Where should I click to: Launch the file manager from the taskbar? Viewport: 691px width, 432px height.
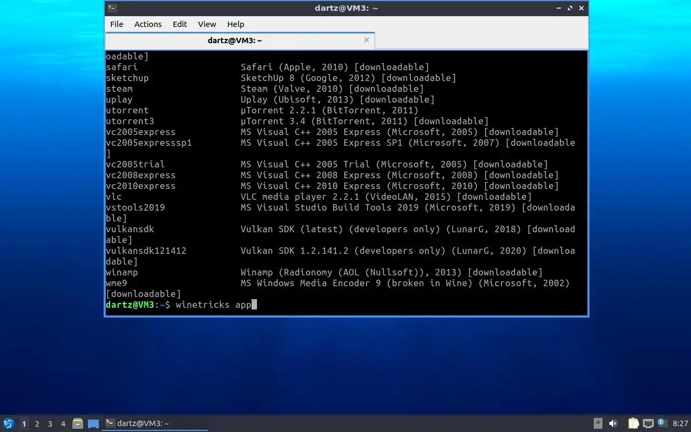pos(78,423)
